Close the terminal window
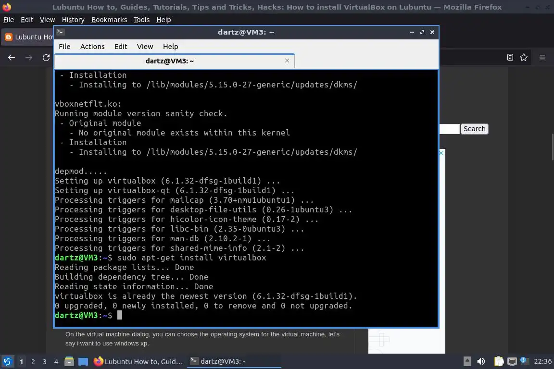The width and height of the screenshot is (554, 369). coord(432,32)
